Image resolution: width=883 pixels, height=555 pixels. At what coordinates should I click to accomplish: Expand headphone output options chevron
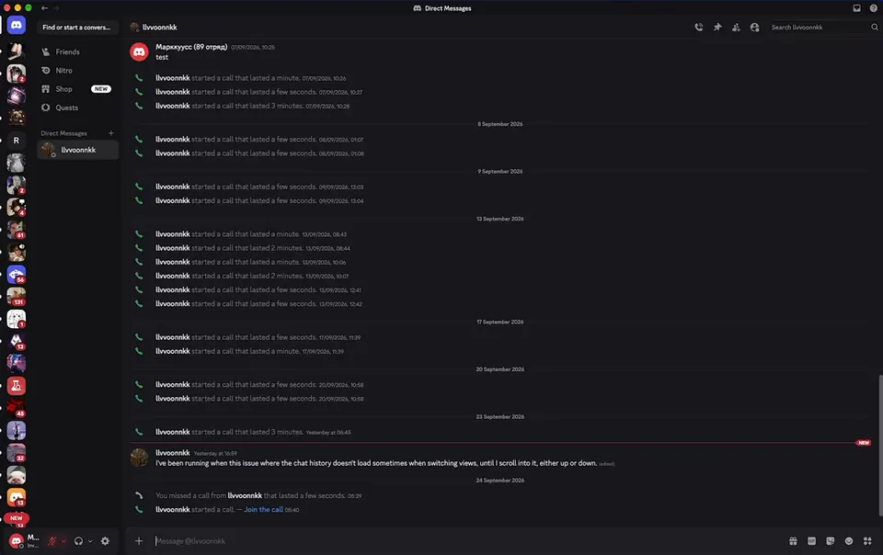pos(90,541)
